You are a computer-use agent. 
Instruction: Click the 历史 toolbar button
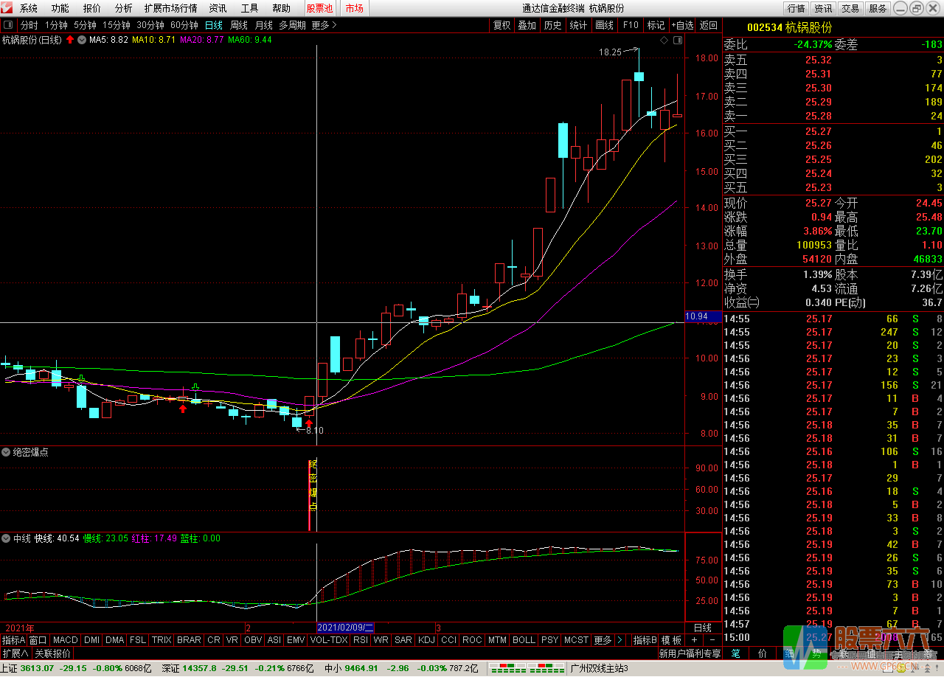pos(552,24)
